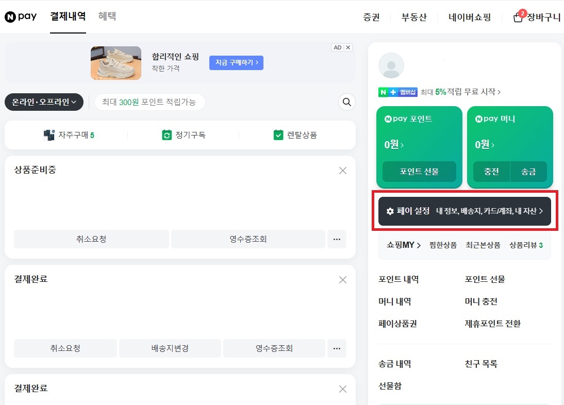Click the 지금 구매하기 ad button

pyautogui.click(x=236, y=62)
